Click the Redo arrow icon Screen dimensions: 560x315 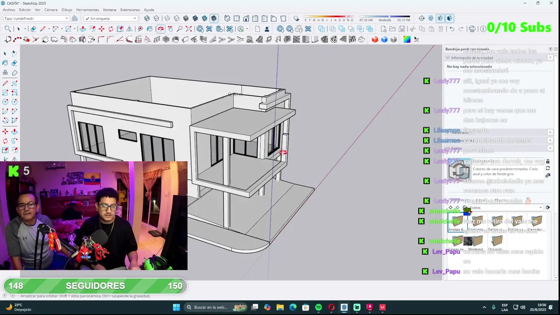tap(462, 29)
